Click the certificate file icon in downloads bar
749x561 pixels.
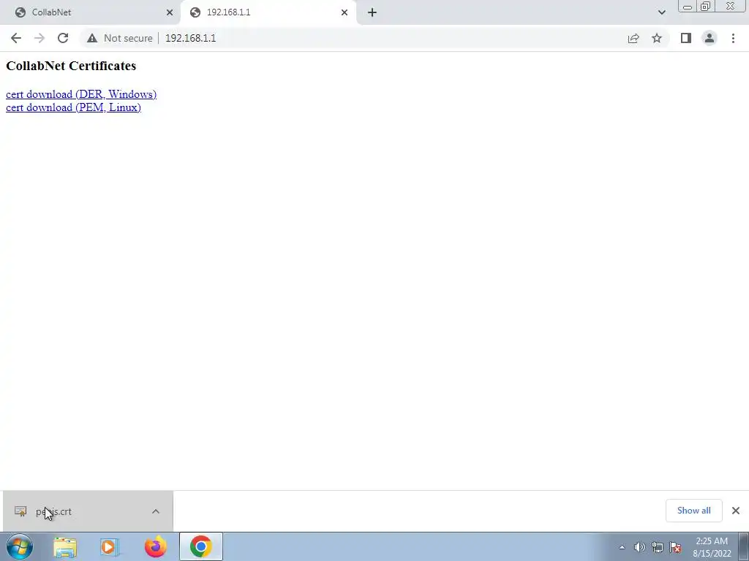pos(20,511)
